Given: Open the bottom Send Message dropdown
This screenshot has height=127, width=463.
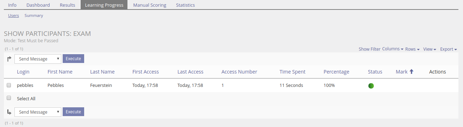Looking at the screenshot, I should (x=38, y=112).
